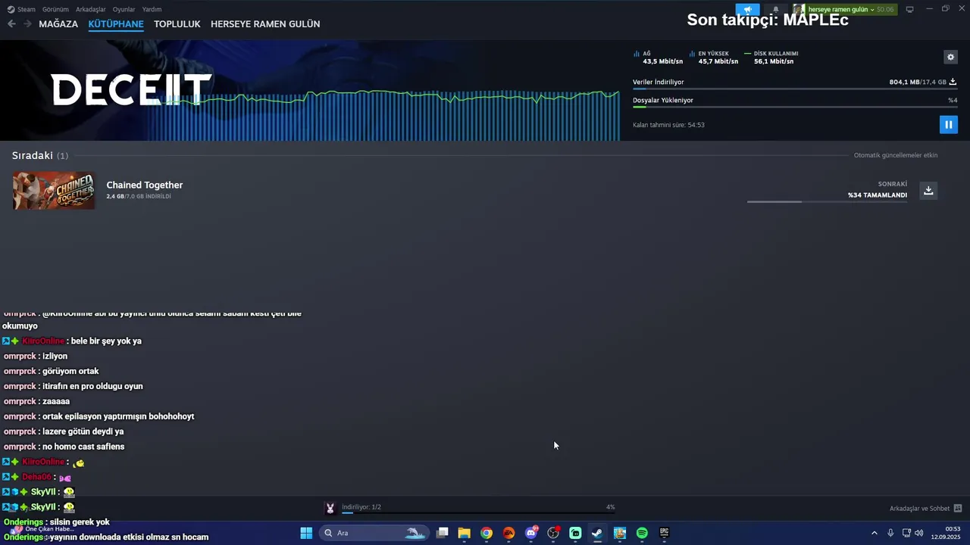970x545 pixels.
Task: Open the Yardım menu
Action: click(152, 9)
